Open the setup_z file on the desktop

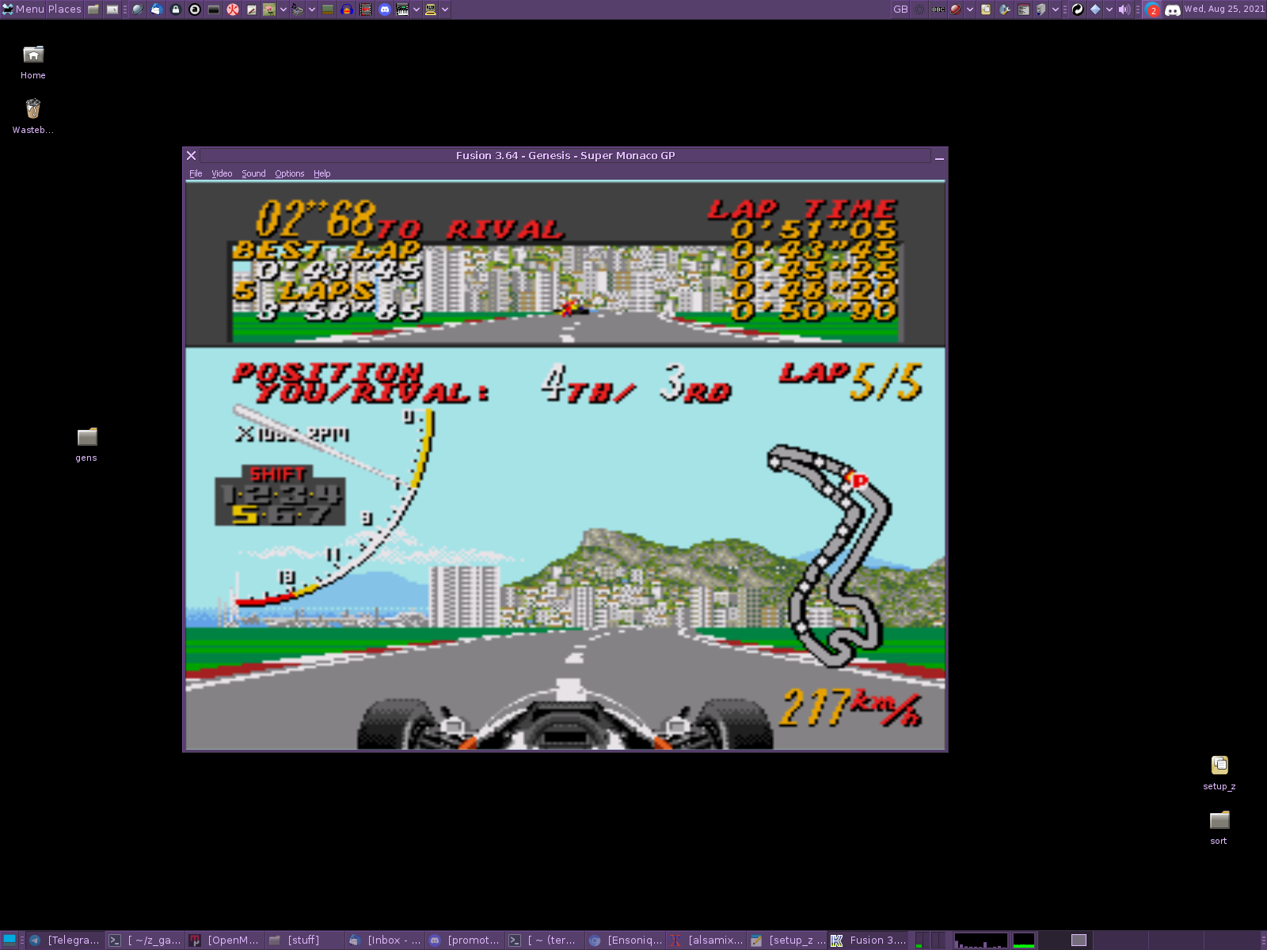tap(1219, 773)
